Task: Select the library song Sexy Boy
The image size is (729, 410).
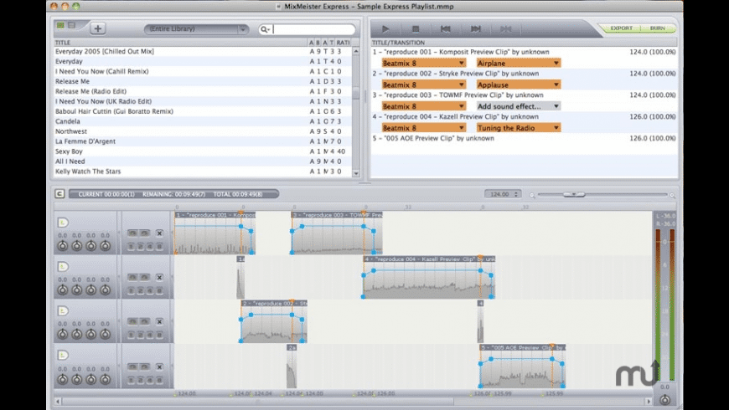Action: click(203, 151)
